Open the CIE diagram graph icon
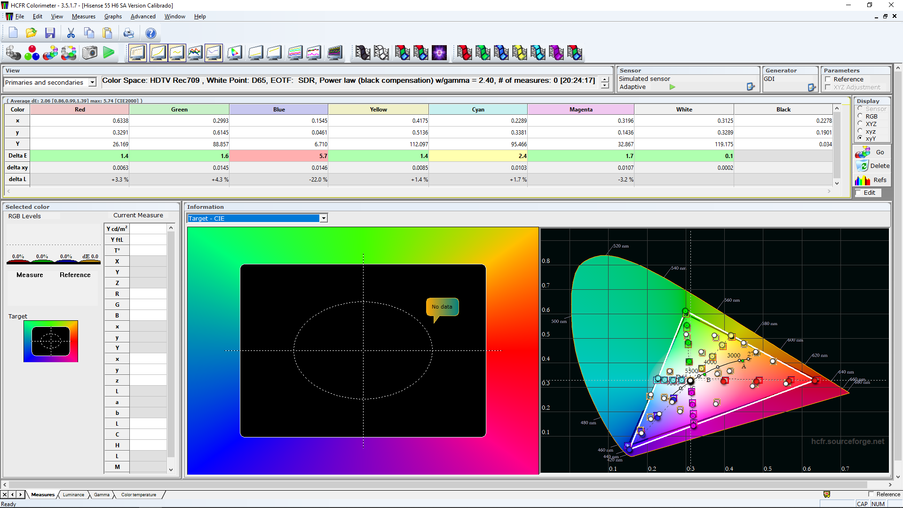Screen dimensions: 903x508 pos(234,53)
